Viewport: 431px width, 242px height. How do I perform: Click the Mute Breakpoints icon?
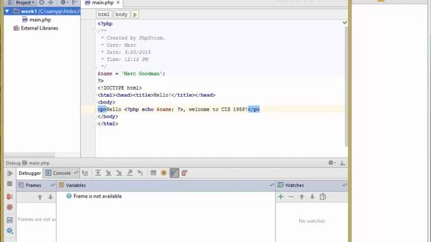[x=9, y=207]
